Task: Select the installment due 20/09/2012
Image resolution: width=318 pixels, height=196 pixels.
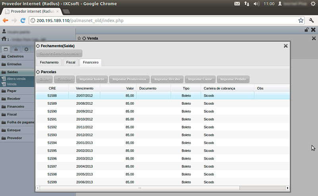Action: (x=163, y=111)
